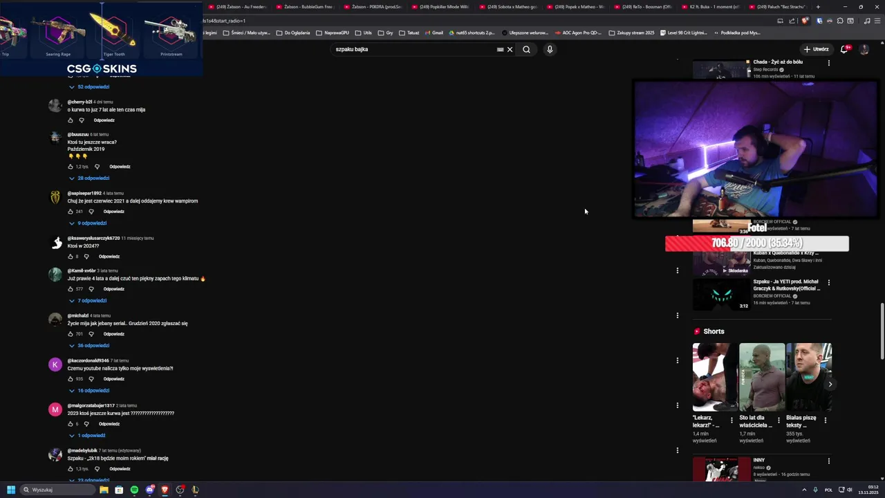Open File Explorer from the taskbar
Screen dimensions: 885x498
104,490
